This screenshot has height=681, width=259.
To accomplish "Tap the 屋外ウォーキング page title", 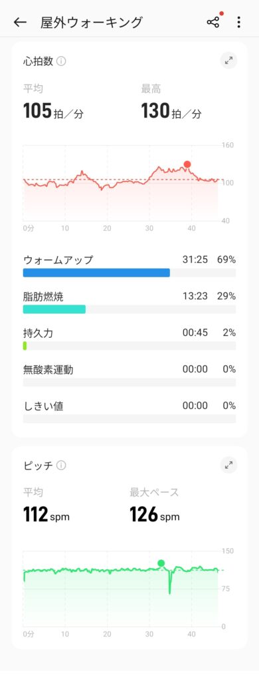I will [x=92, y=22].
